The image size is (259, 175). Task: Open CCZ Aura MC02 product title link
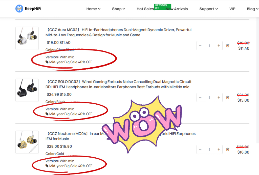[x=118, y=33]
